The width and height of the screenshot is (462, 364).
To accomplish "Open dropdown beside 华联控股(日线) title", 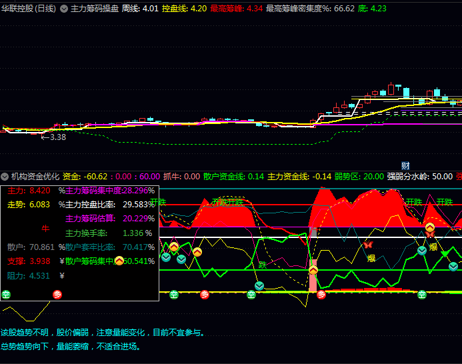I will click(64, 9).
